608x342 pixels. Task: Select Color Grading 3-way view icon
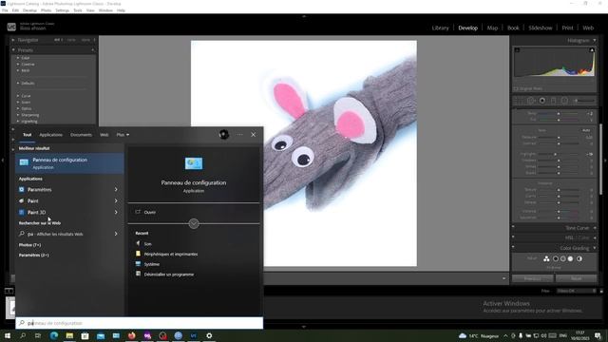click(546, 258)
